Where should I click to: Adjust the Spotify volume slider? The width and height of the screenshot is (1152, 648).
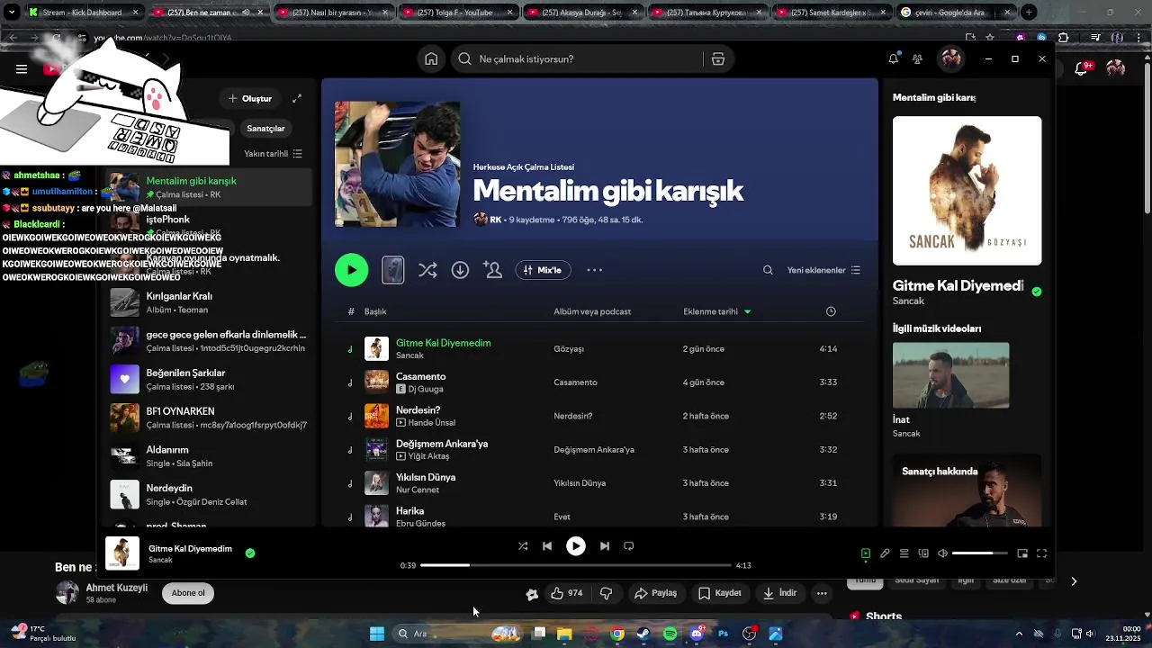pos(979,553)
